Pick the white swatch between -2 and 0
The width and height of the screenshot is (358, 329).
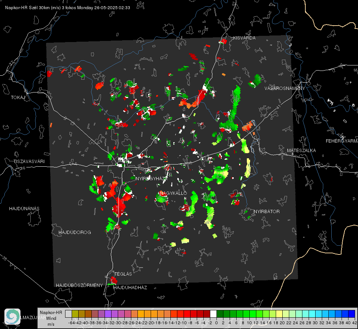[213, 314]
